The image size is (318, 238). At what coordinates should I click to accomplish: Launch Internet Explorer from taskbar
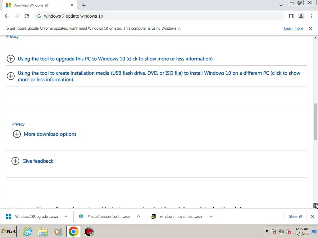pyautogui.click(x=27, y=231)
